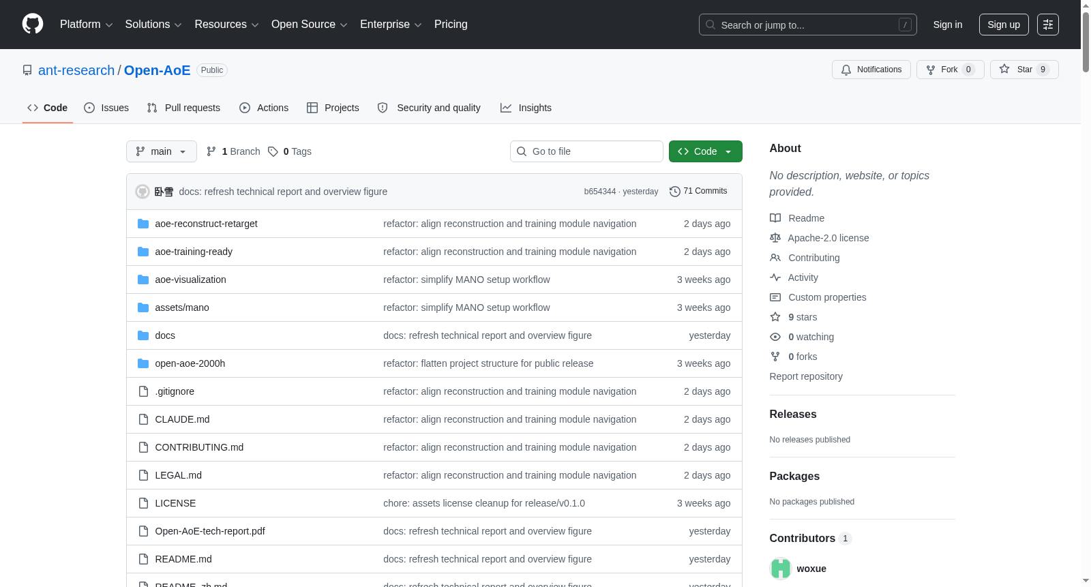
Task: Click the fork icon beside 0 forks
Action: point(775,357)
